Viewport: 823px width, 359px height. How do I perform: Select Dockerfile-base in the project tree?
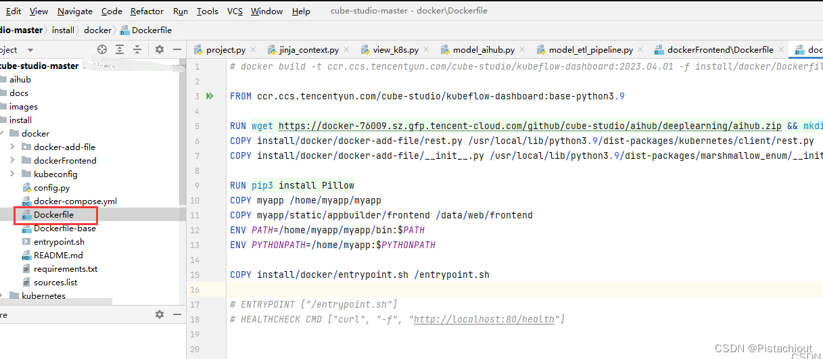(65, 228)
